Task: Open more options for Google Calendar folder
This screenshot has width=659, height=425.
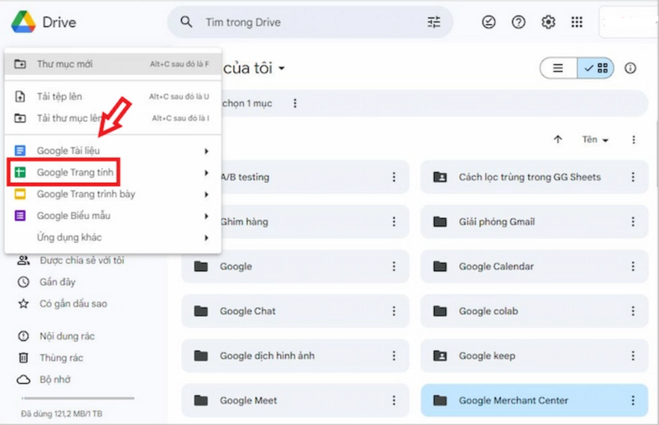Action: (633, 266)
